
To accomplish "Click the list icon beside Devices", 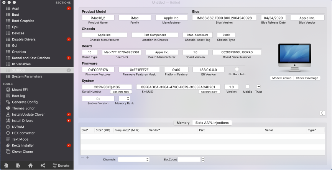I will (x=8, y=33).
